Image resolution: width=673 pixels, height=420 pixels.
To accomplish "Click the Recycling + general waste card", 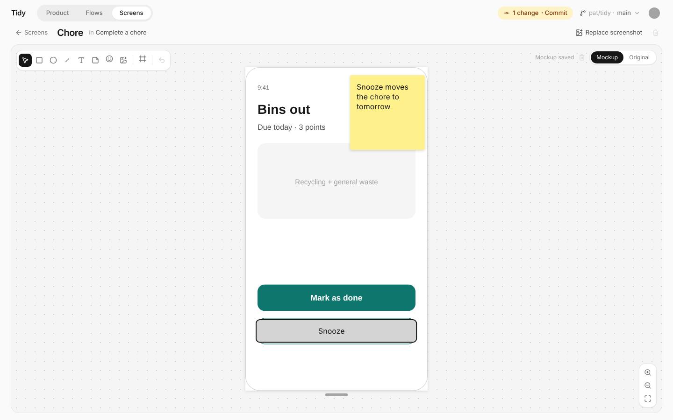I will [336, 181].
